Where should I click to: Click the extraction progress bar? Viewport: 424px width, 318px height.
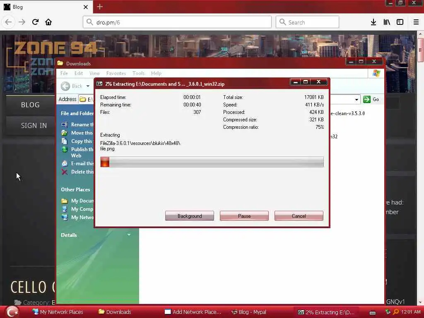pyautogui.click(x=212, y=162)
